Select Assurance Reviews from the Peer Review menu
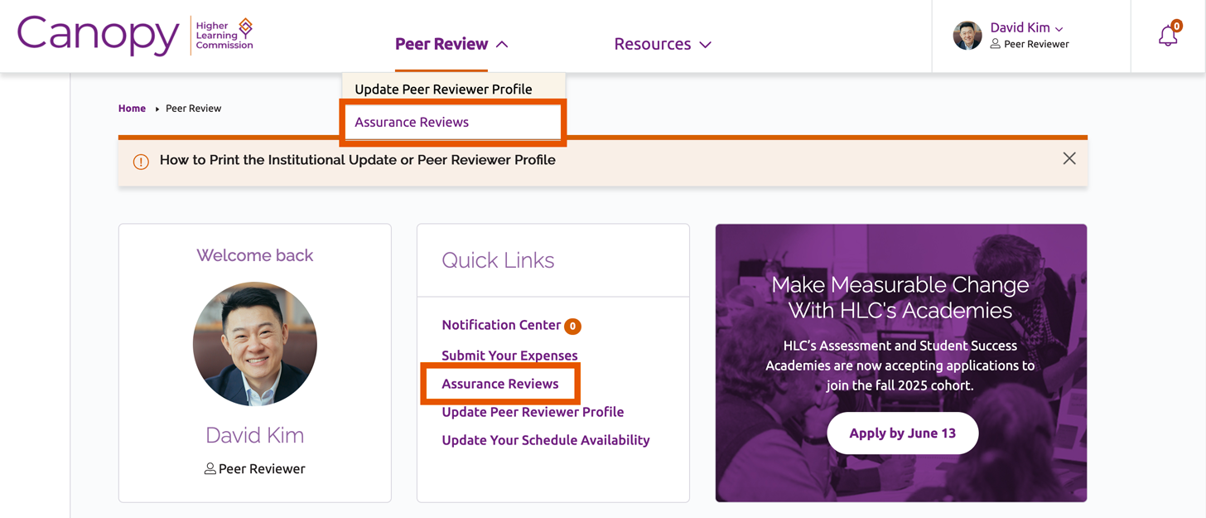Image resolution: width=1206 pixels, height=518 pixels. pyautogui.click(x=411, y=122)
